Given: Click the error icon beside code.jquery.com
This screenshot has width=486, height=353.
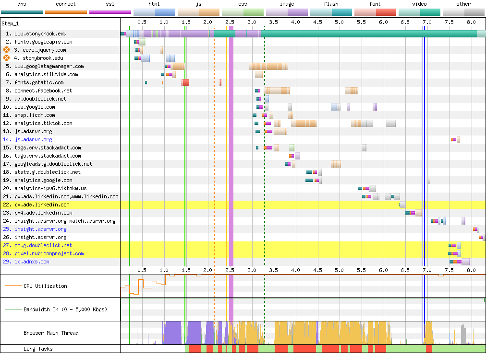Looking at the screenshot, I should (x=7, y=50).
